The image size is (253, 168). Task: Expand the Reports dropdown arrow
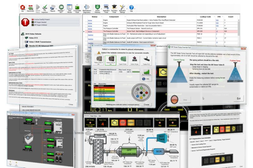(56, 9)
